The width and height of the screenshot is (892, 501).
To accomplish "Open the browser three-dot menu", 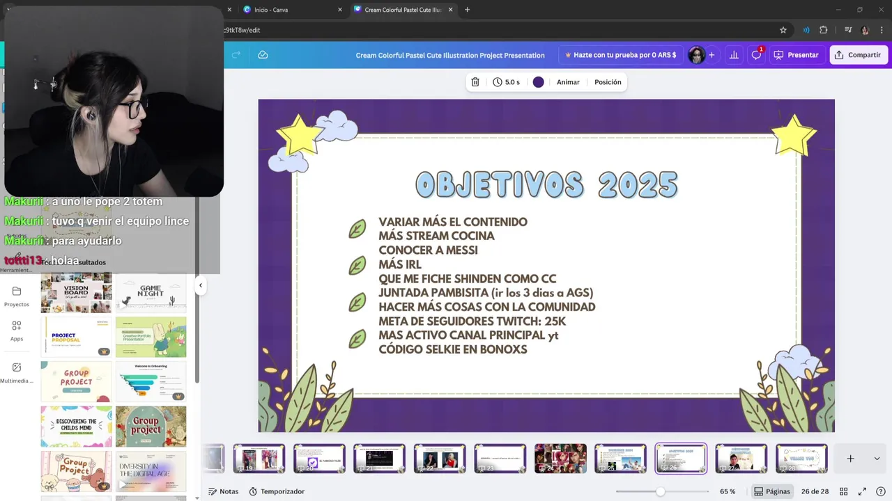I will click(x=882, y=30).
